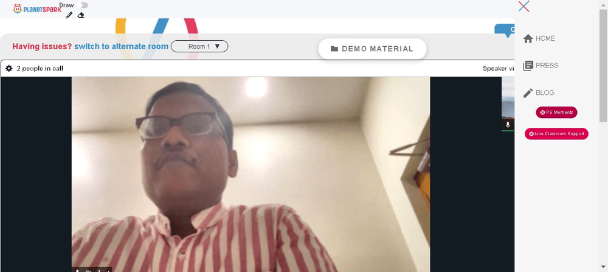Image resolution: width=608 pixels, height=272 pixels.
Task: Click the participant thumbnail microphone icon
Action: [x=508, y=125]
